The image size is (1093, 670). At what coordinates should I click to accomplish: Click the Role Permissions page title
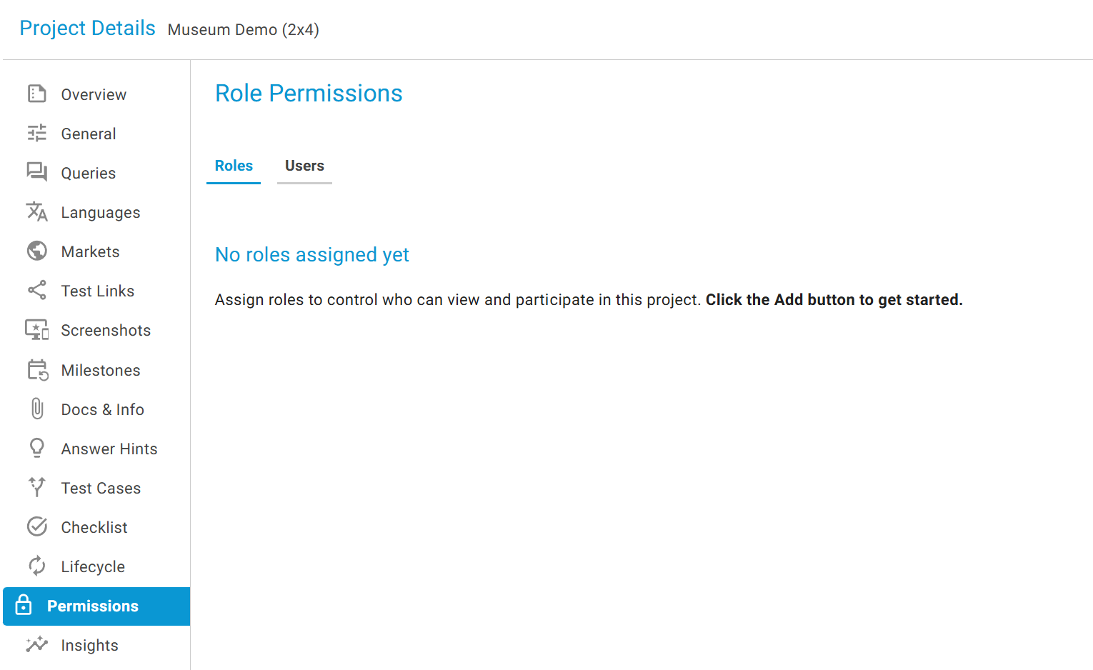pyautogui.click(x=309, y=94)
